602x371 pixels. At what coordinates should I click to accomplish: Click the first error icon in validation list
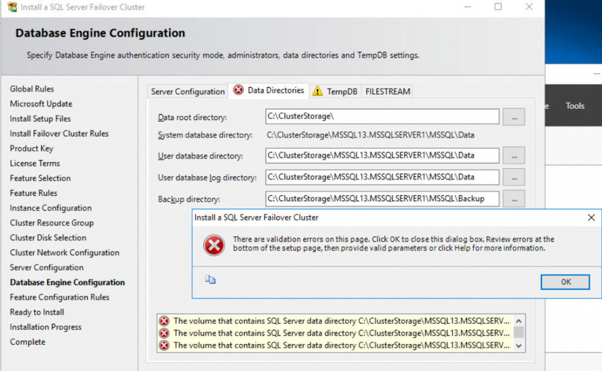coord(165,320)
